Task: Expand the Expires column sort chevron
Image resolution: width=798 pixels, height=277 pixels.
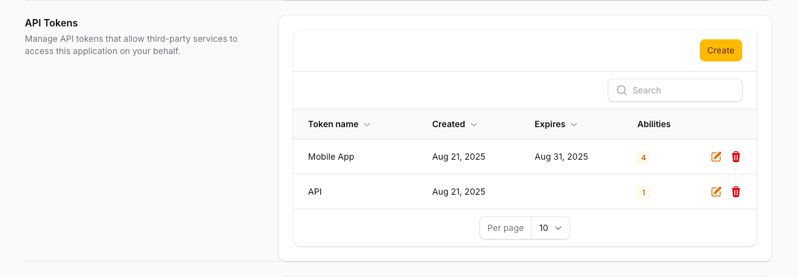Action: (x=574, y=125)
